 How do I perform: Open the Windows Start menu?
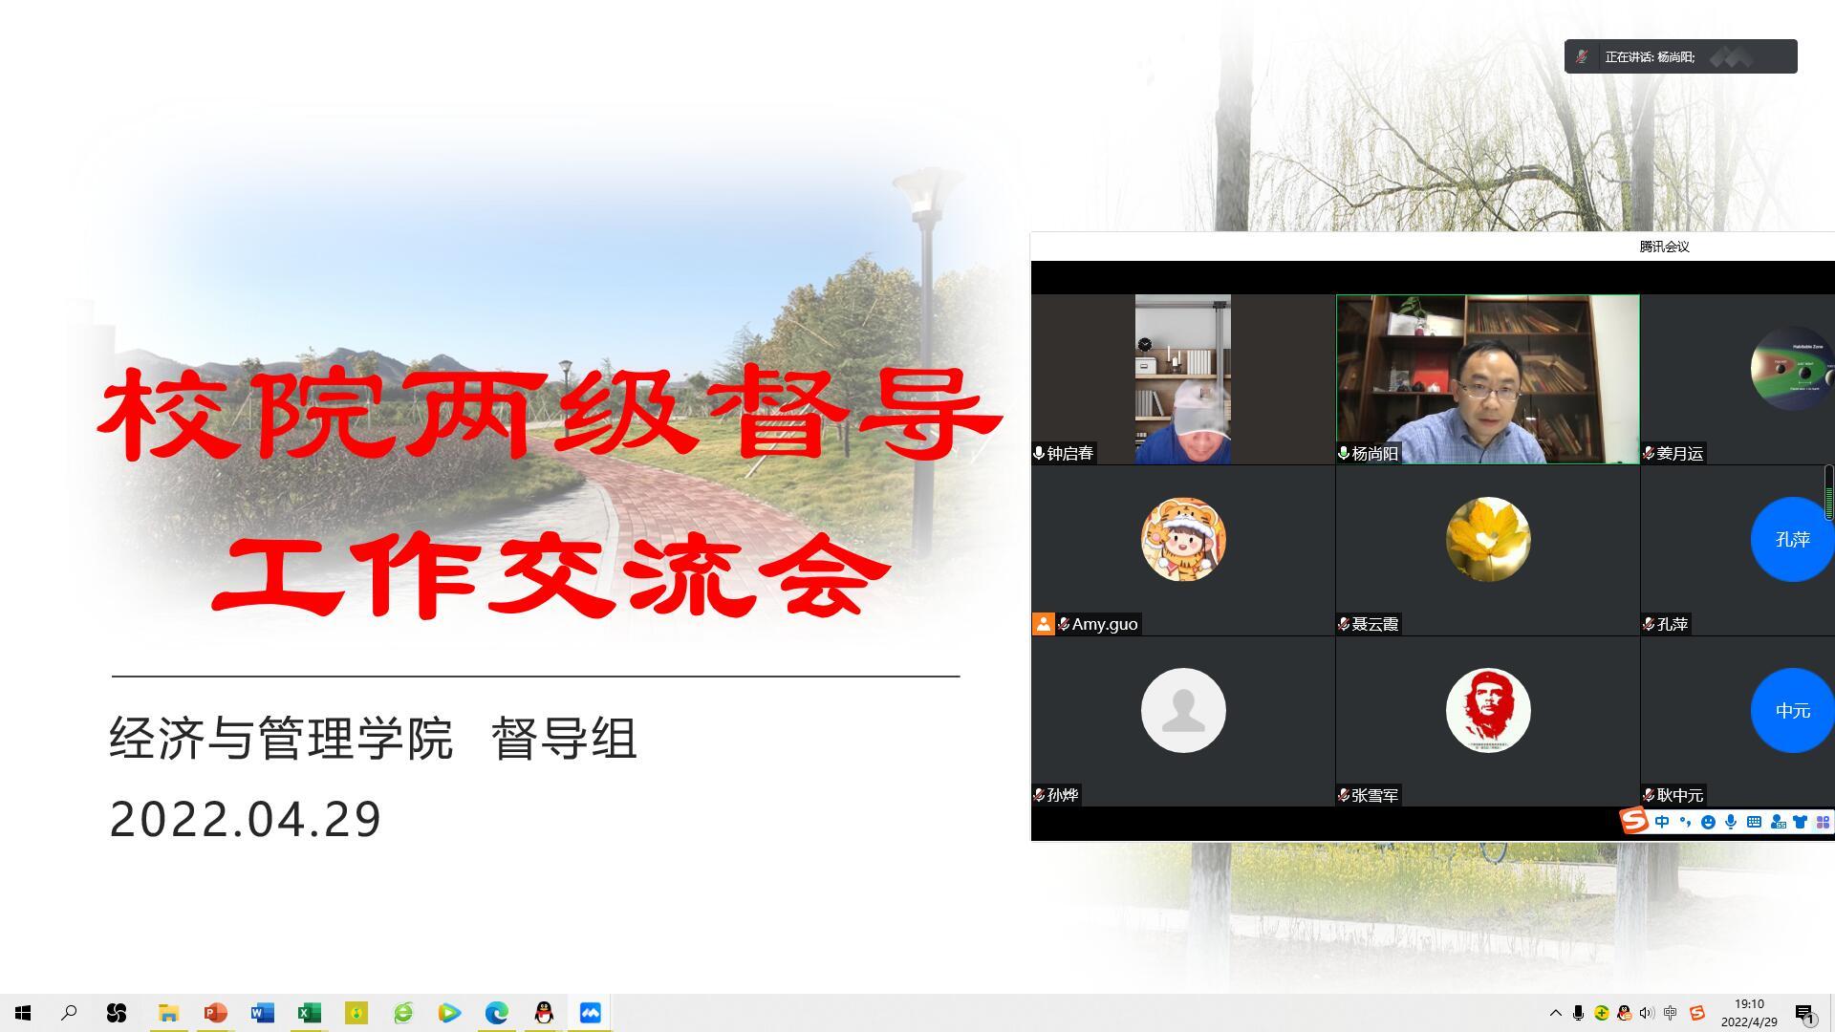pos(23,1013)
